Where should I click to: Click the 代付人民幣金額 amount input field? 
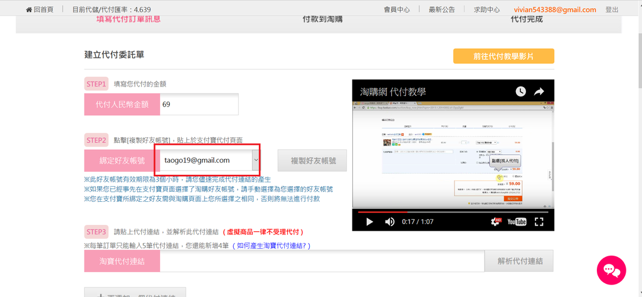pyautogui.click(x=199, y=104)
